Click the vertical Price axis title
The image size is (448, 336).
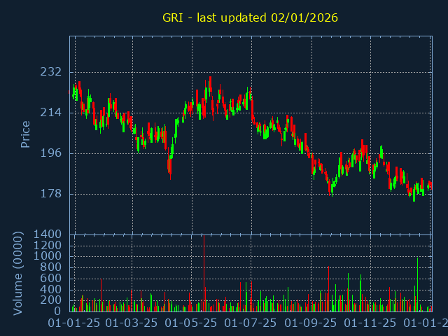click(x=26, y=134)
